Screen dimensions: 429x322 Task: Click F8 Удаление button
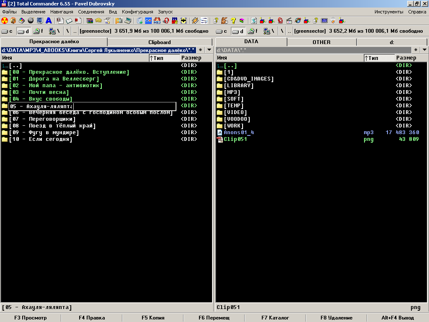click(x=336, y=318)
